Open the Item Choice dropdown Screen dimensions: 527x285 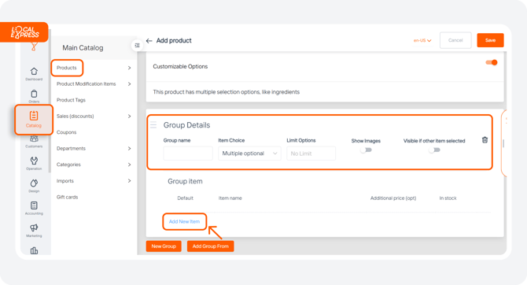click(249, 154)
